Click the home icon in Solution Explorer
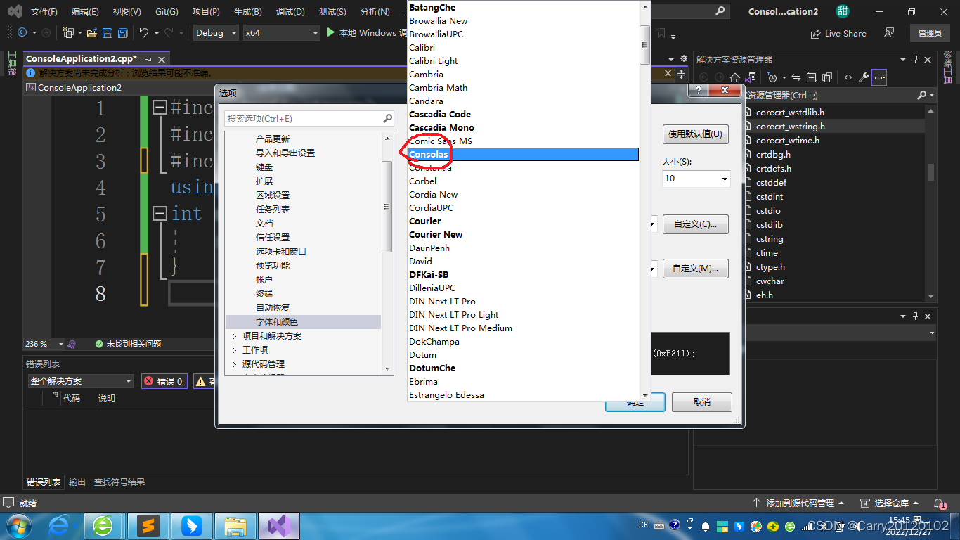 [735, 77]
